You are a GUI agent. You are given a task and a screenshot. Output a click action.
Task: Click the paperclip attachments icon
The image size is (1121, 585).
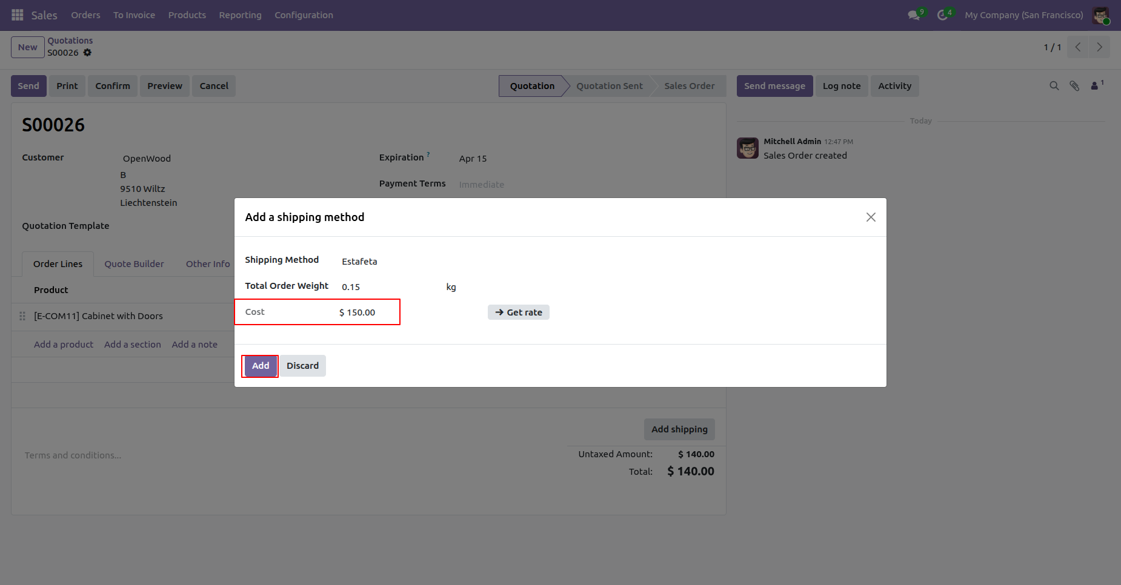[1074, 86]
